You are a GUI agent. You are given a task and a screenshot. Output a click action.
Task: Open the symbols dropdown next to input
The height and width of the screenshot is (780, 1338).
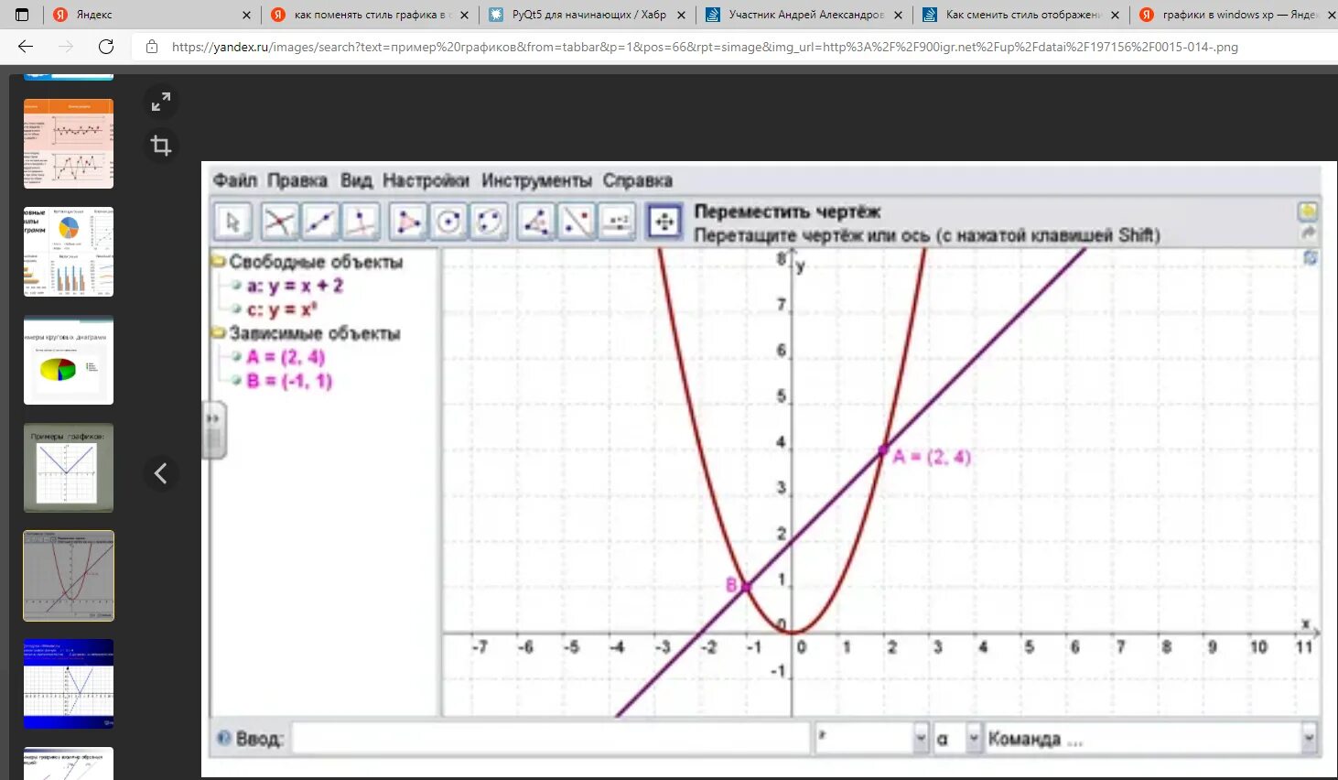[x=921, y=738]
